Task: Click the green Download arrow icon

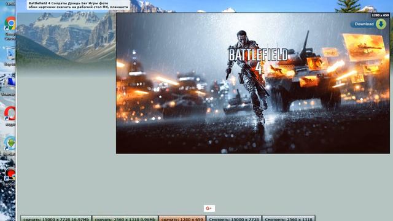Action: point(381,24)
